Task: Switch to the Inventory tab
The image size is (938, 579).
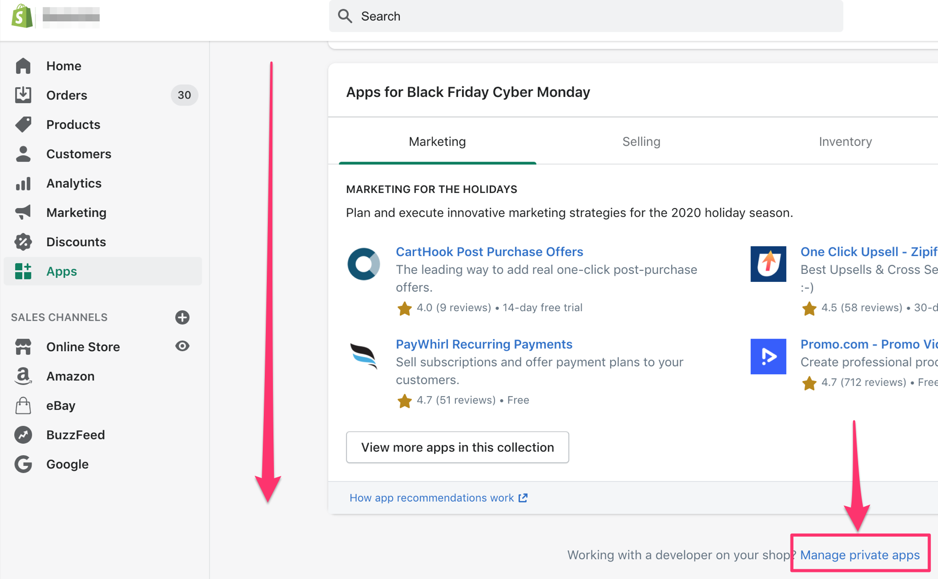Action: point(845,141)
